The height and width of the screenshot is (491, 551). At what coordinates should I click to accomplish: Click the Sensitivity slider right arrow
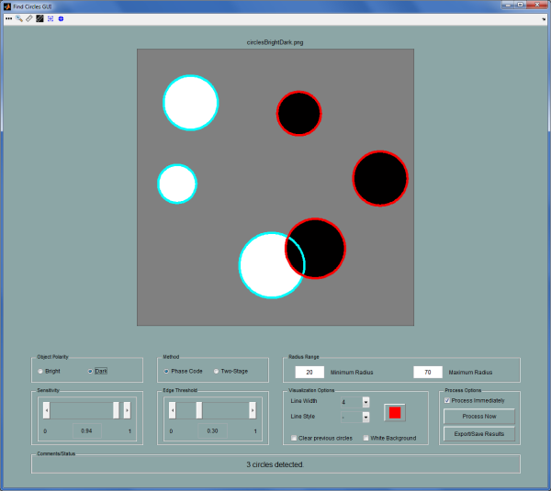[127, 410]
